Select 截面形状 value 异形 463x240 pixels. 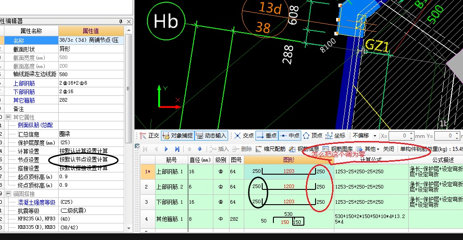(91, 49)
